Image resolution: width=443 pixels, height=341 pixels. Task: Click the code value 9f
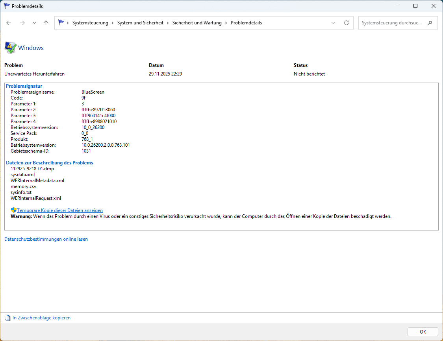pos(83,98)
